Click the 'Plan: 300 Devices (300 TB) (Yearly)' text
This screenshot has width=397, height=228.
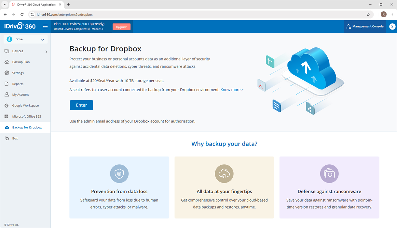[x=79, y=24]
